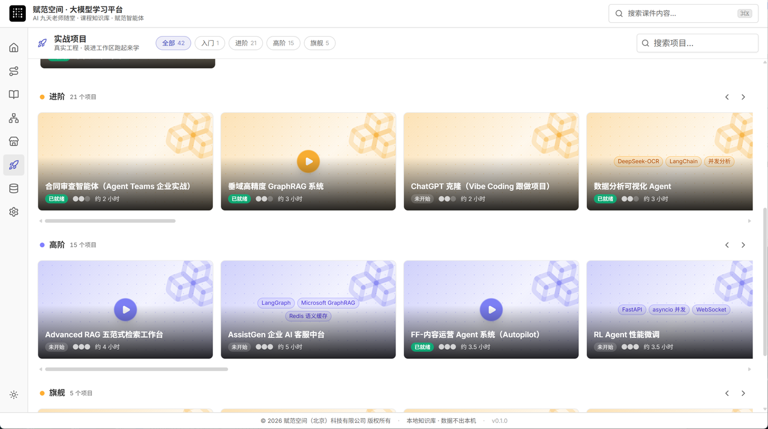The width and height of the screenshot is (768, 429).
Task: Click the asyncio 并发 tag
Action: click(669, 310)
